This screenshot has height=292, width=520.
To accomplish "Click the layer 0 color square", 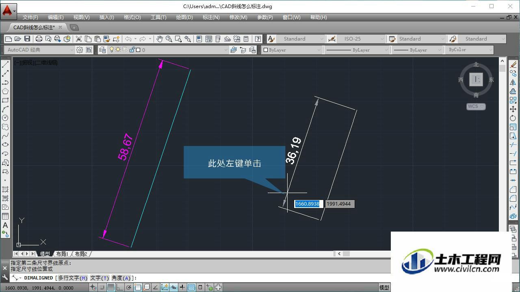I will coord(138,50).
